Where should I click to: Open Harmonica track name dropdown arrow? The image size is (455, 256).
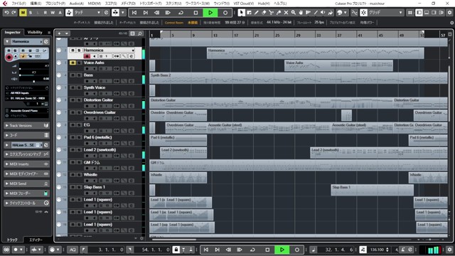(x=133, y=50)
